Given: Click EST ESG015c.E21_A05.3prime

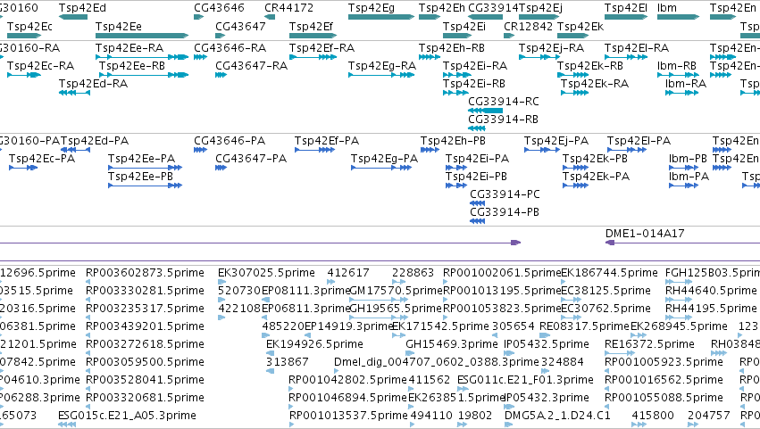Looking at the screenshot, I should (x=127, y=416).
